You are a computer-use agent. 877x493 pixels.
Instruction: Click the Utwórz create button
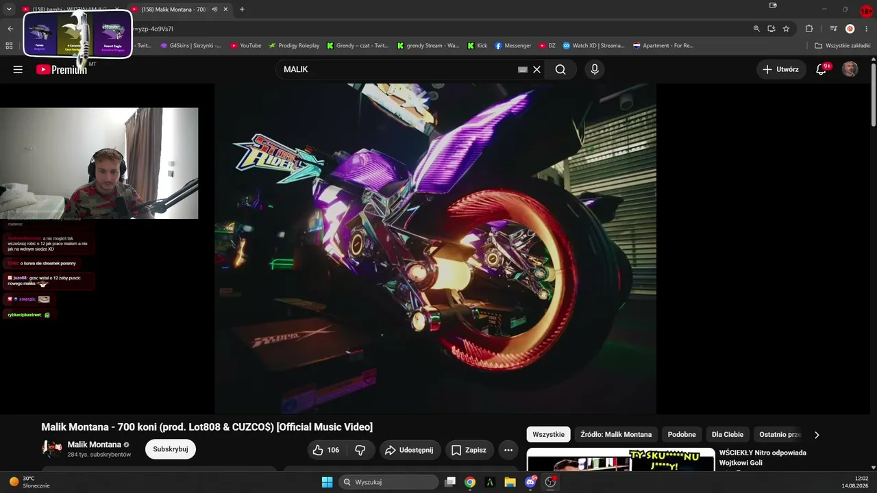(x=780, y=69)
